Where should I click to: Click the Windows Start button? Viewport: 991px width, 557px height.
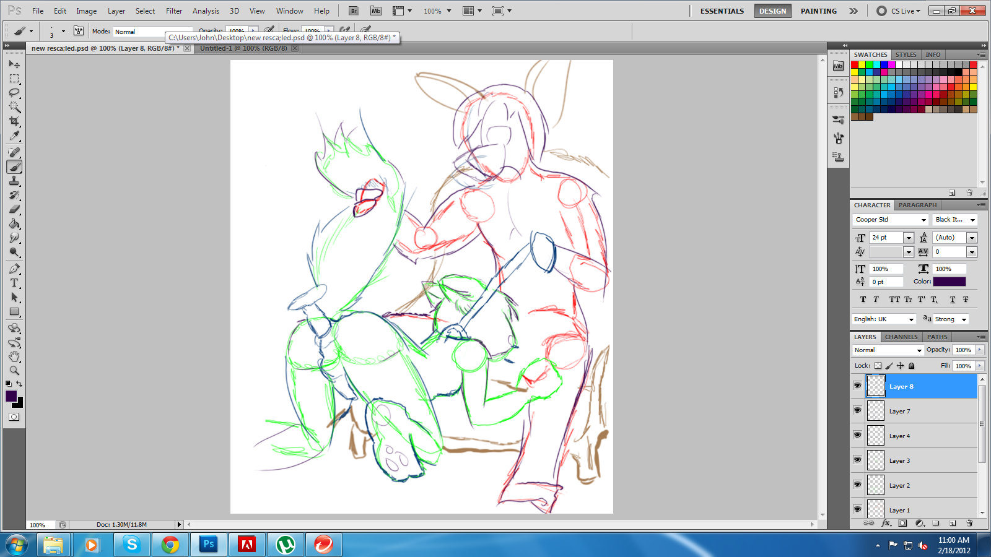pos(17,545)
